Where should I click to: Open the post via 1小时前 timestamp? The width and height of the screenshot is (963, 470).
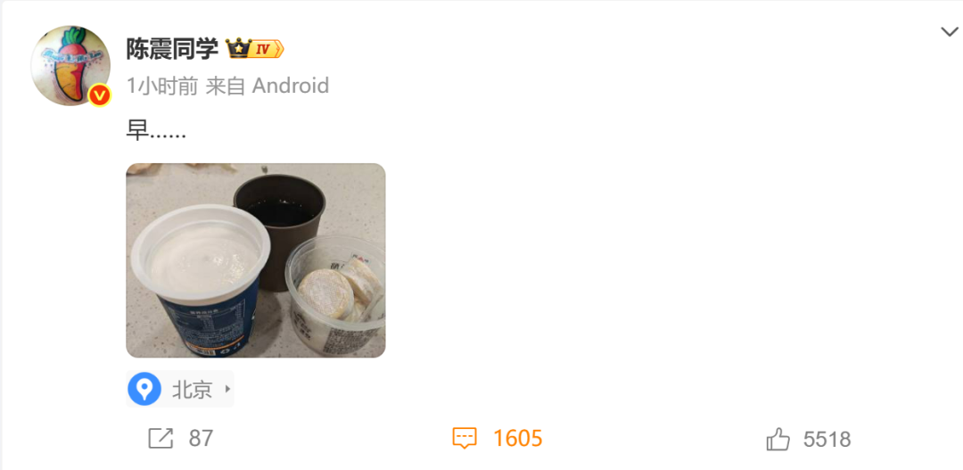click(x=162, y=86)
